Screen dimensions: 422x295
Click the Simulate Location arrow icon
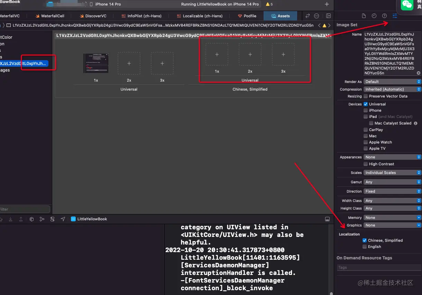pyautogui.click(x=63, y=219)
